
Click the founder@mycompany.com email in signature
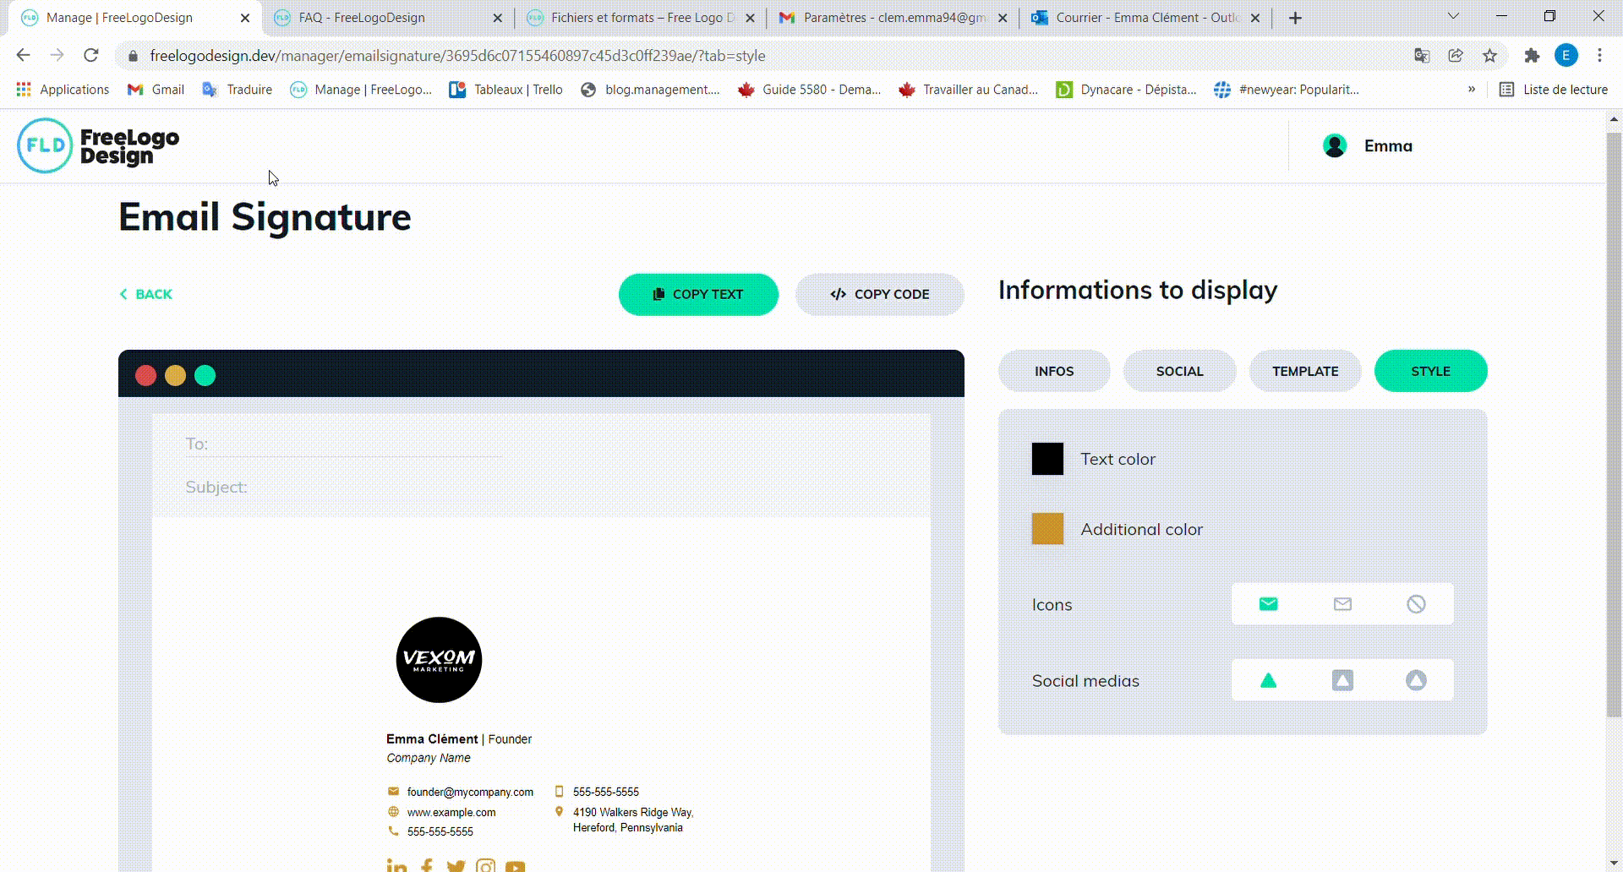point(470,792)
